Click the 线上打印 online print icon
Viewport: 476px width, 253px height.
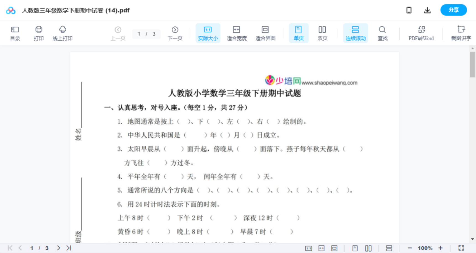pos(62,33)
